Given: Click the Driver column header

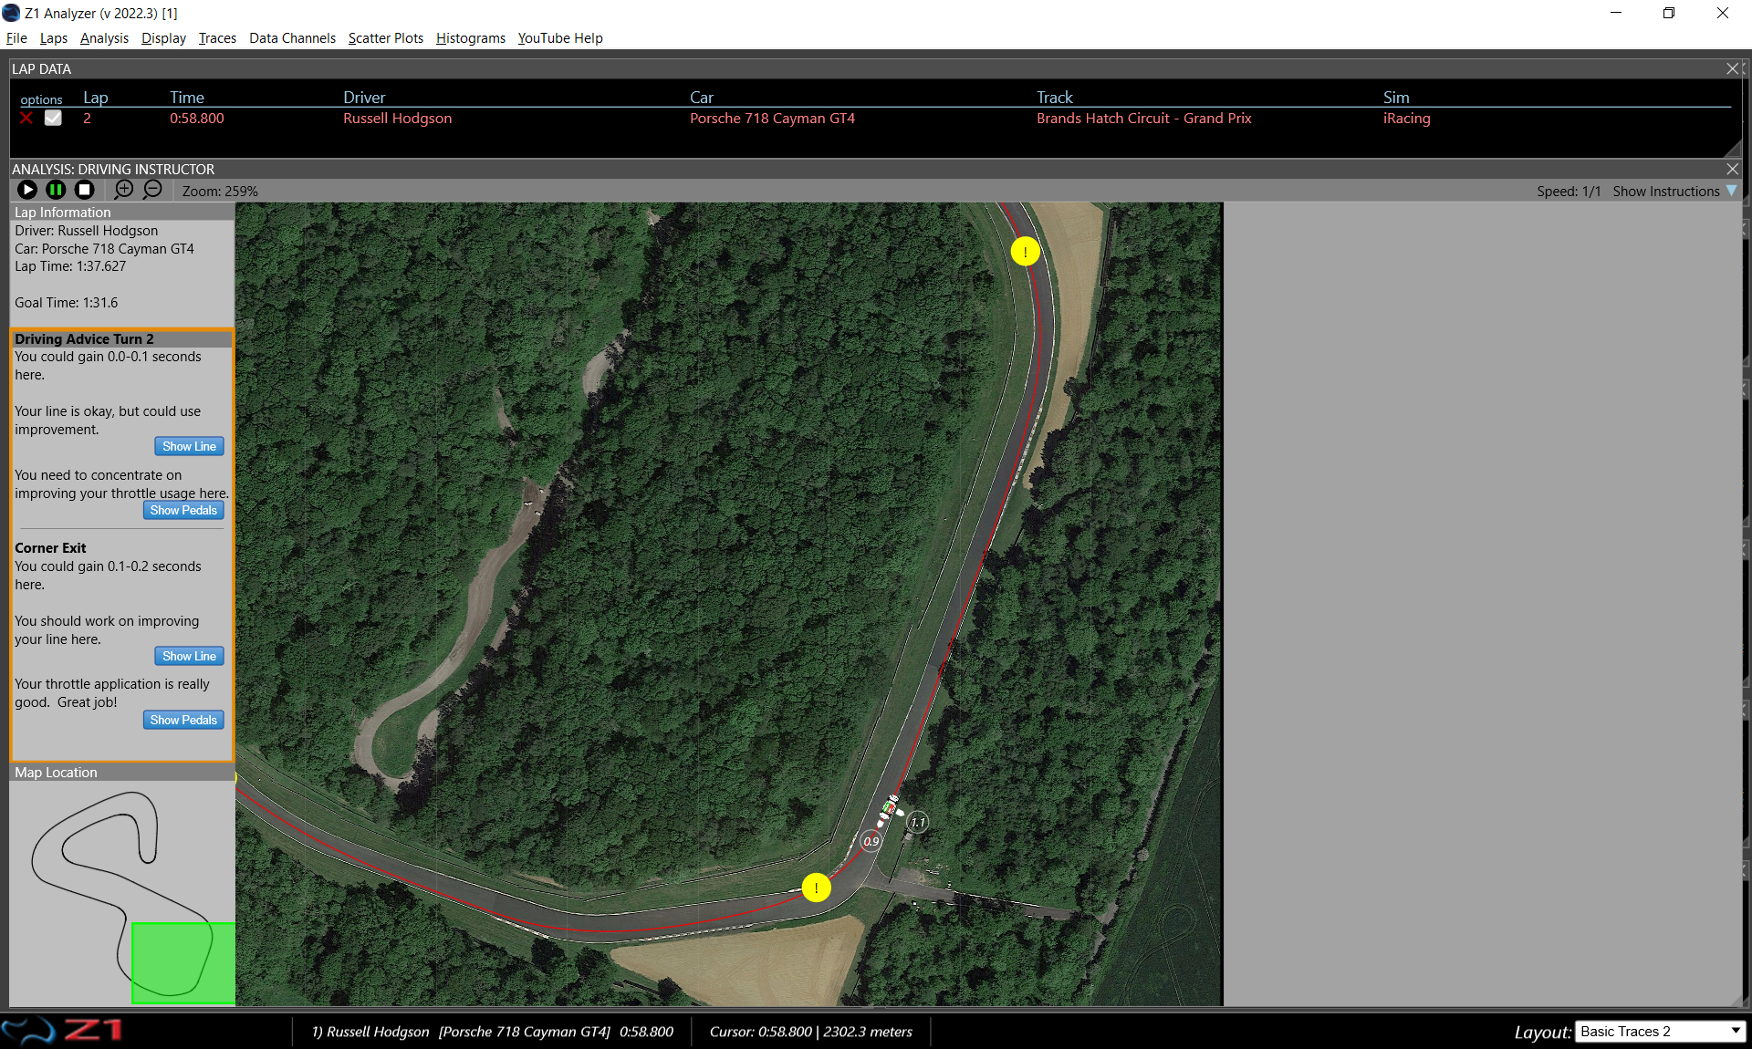Looking at the screenshot, I should pos(364,98).
